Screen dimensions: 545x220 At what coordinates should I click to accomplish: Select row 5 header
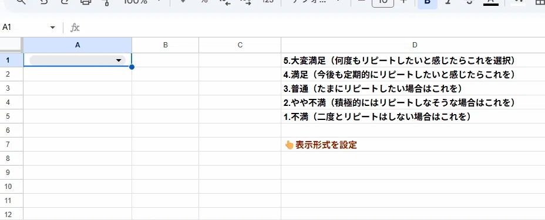[x=12, y=116]
